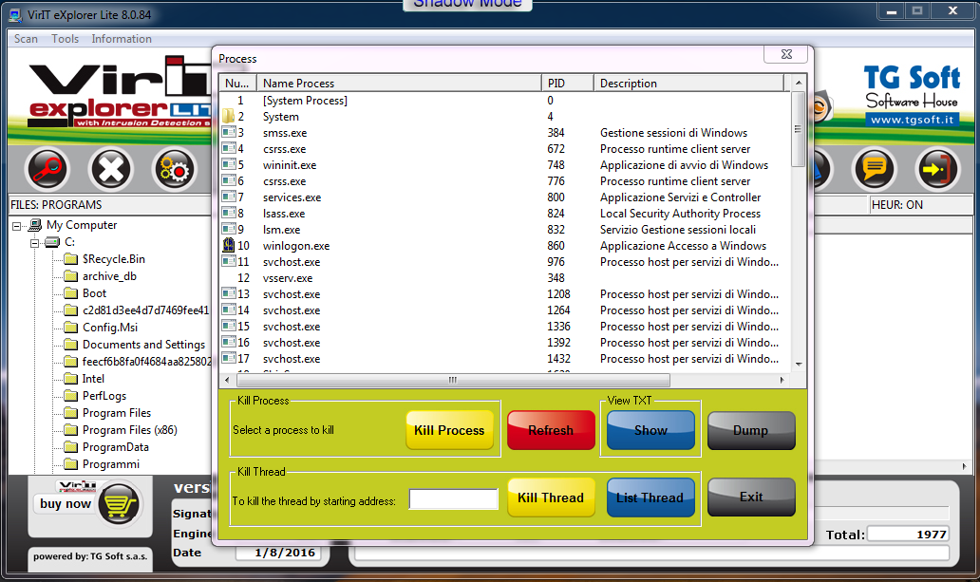Click the archive_db folder icon
The height and width of the screenshot is (582, 980).
tap(71, 275)
